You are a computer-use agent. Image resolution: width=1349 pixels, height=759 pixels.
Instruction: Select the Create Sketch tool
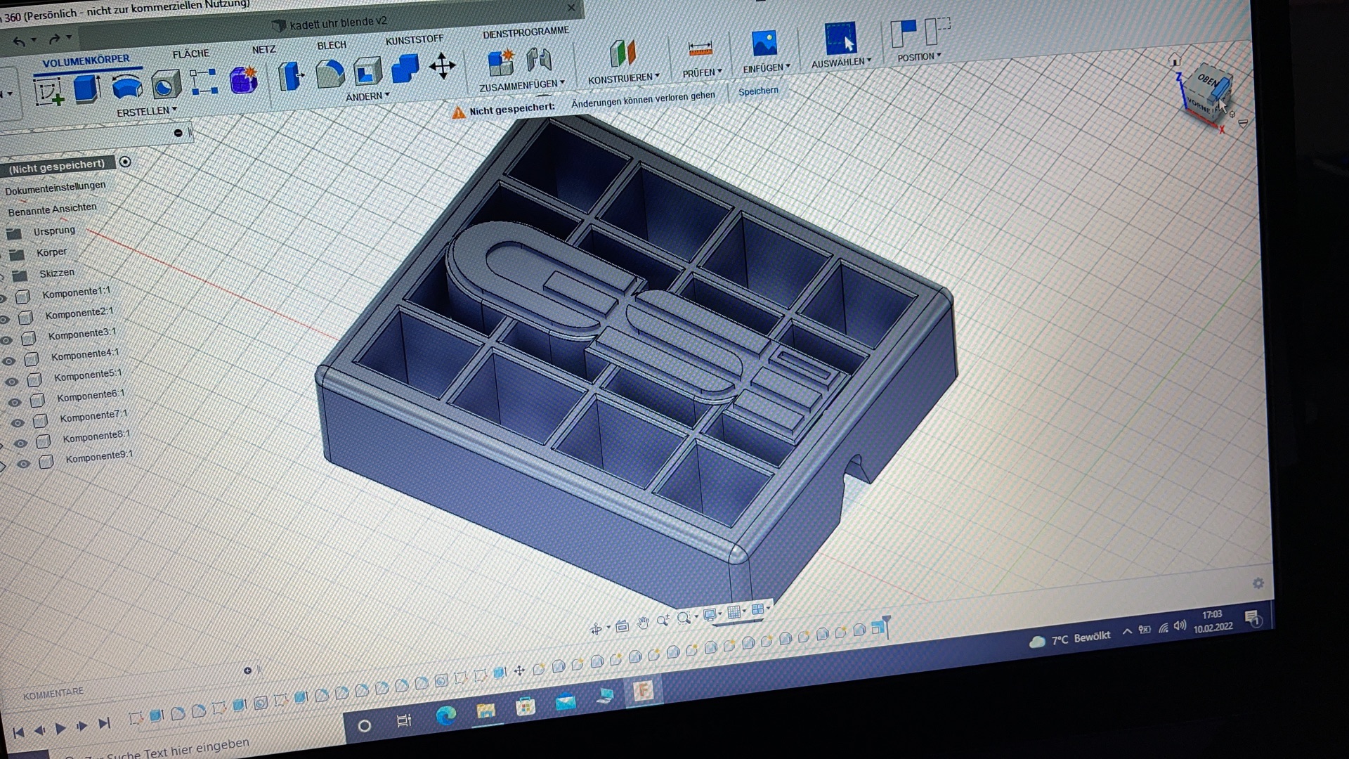[49, 92]
